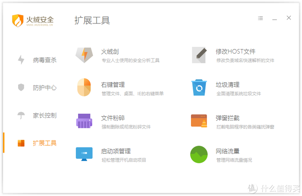
Task: Click the 强制删除或彻底粉碎文件 description
Action: [126, 127]
